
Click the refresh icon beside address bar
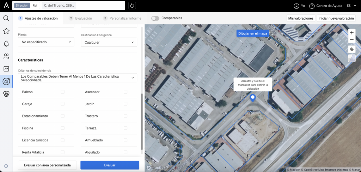[132, 6]
